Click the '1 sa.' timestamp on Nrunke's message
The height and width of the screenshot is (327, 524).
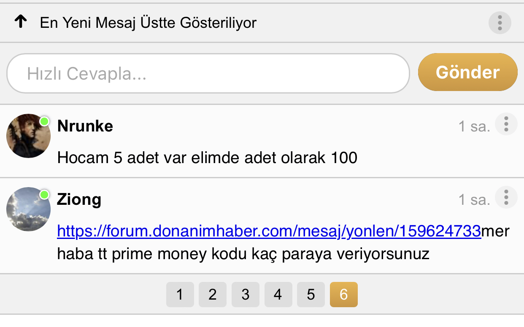click(474, 126)
